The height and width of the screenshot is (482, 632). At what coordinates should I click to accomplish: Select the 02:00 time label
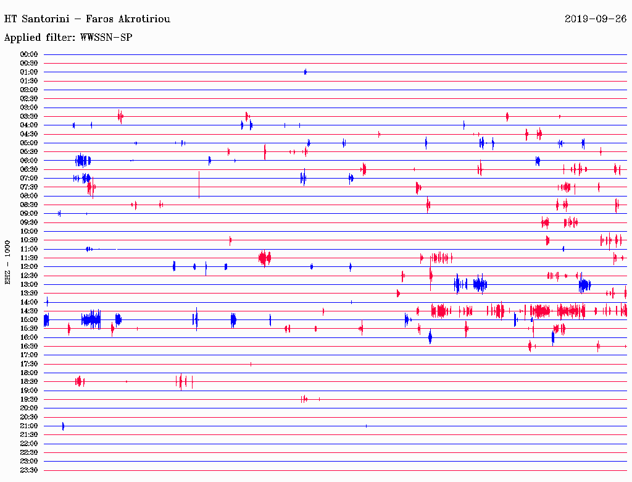[x=29, y=90]
